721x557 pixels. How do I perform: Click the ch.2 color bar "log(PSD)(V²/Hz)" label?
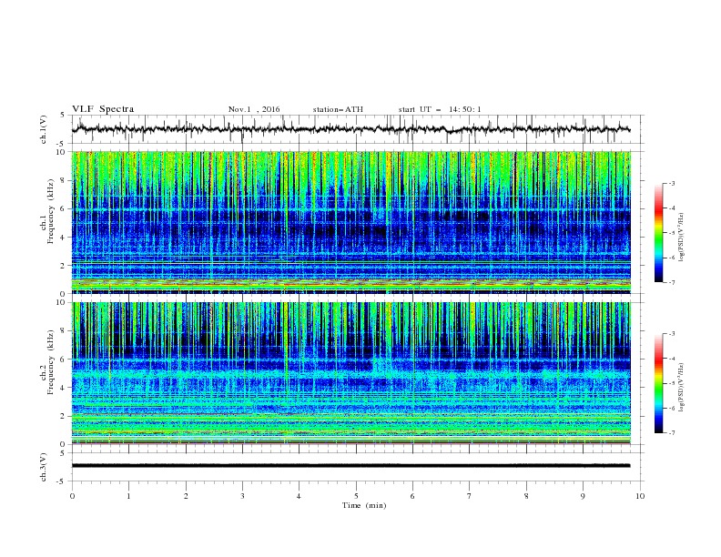(x=681, y=388)
